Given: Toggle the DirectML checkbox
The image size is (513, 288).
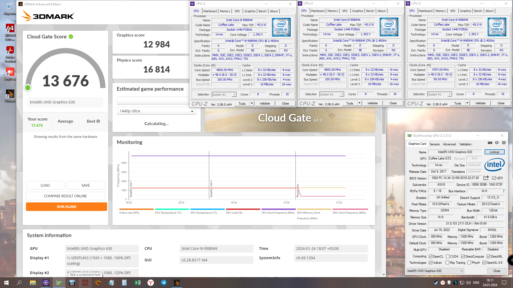Looking at the screenshot, I should tap(488, 257).
